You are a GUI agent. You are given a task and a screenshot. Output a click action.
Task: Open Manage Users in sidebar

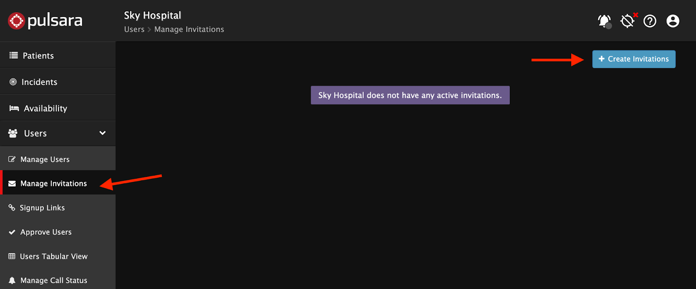pos(45,159)
